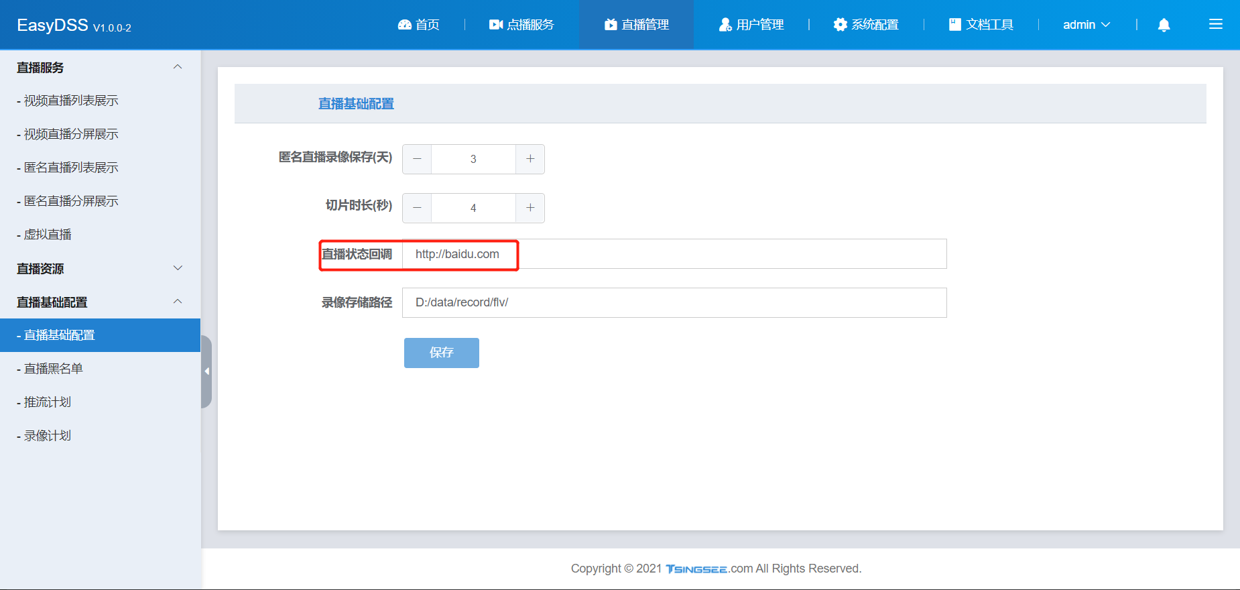Click the TV icon beside 直播管理
Image resolution: width=1240 pixels, height=590 pixels.
(x=611, y=25)
